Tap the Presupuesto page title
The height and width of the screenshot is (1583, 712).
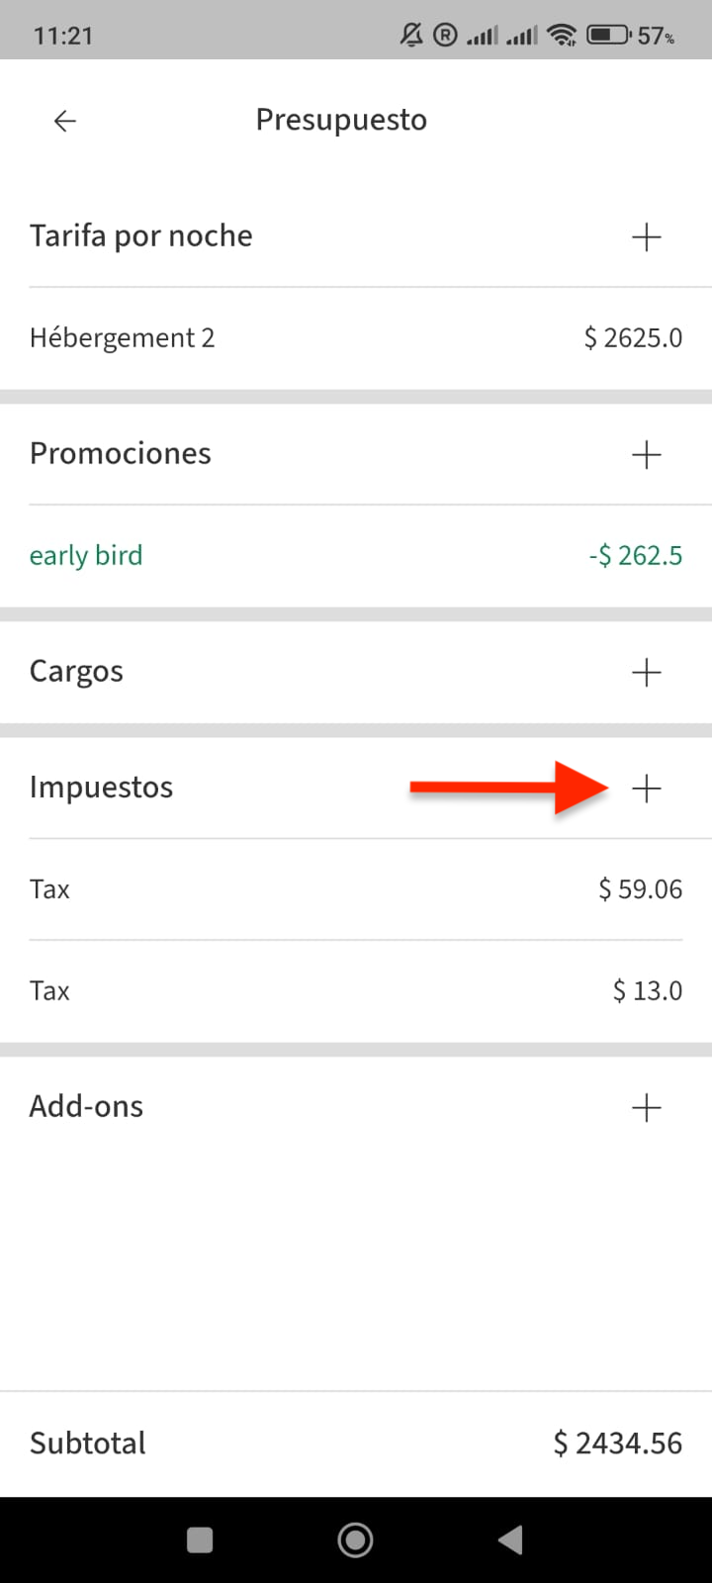[341, 121]
